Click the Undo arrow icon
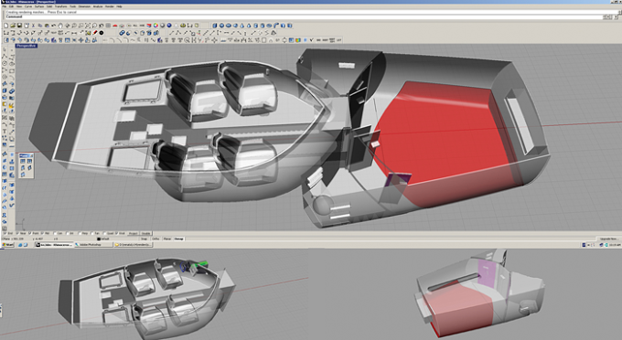 (53, 26)
